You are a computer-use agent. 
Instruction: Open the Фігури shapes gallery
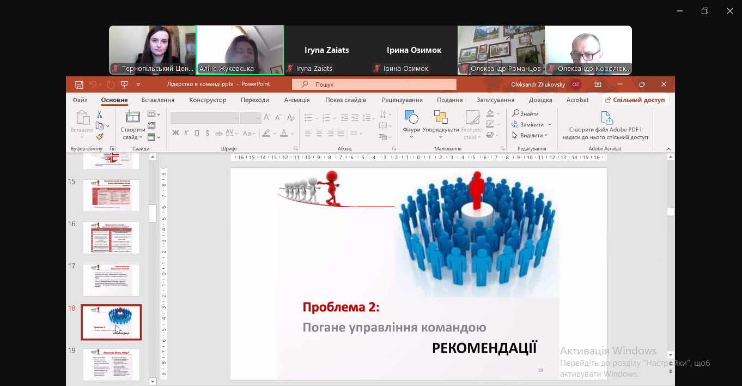click(411, 124)
